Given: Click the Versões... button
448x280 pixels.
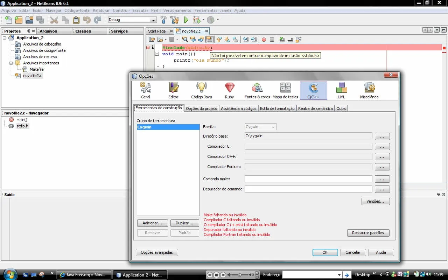Looking at the screenshot, I should (375, 201).
